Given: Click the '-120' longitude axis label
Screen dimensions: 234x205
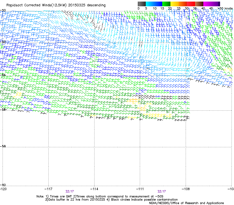Looking at the screenshot, I should 3,189.
